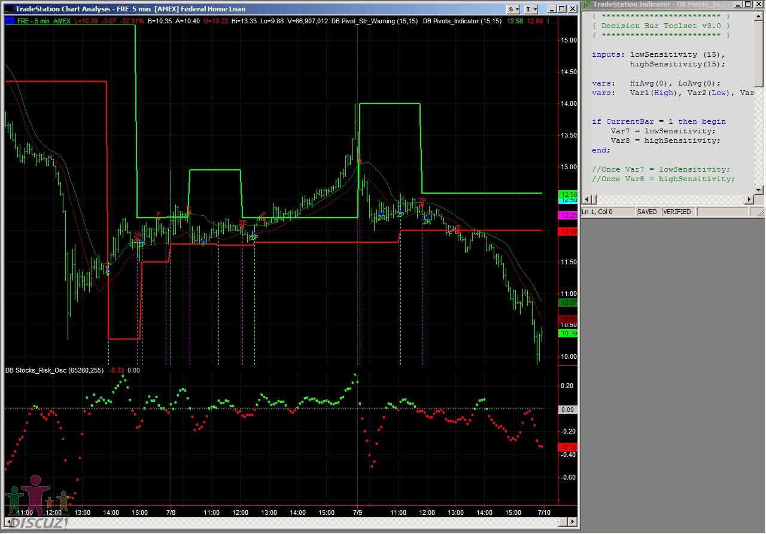Click the DB Stocks_Risk_Osc subgraph label
This screenshot has width=766, height=534.
click(x=54, y=370)
